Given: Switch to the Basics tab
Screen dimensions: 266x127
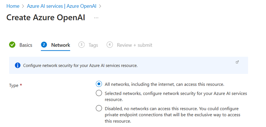Looking at the screenshot, I should coord(26,45).
